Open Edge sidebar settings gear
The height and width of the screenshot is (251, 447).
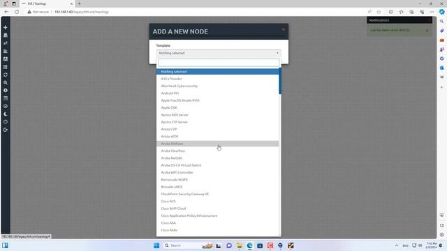[x=441, y=234]
